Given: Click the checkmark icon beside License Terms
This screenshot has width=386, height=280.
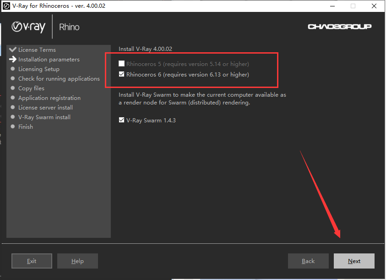Looking at the screenshot, I should click(13, 49).
